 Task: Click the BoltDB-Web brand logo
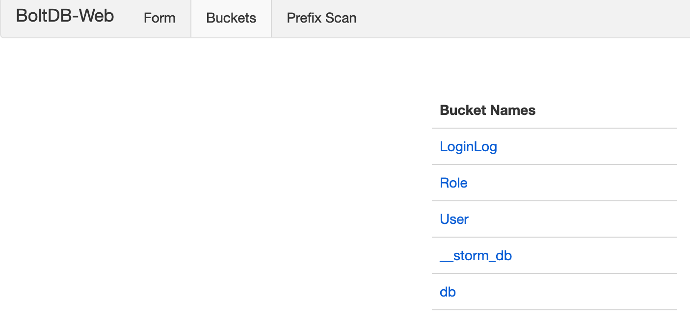(65, 17)
